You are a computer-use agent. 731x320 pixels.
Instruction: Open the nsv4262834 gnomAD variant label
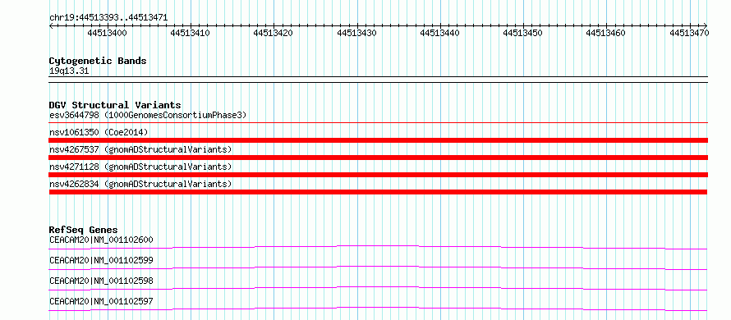click(140, 184)
